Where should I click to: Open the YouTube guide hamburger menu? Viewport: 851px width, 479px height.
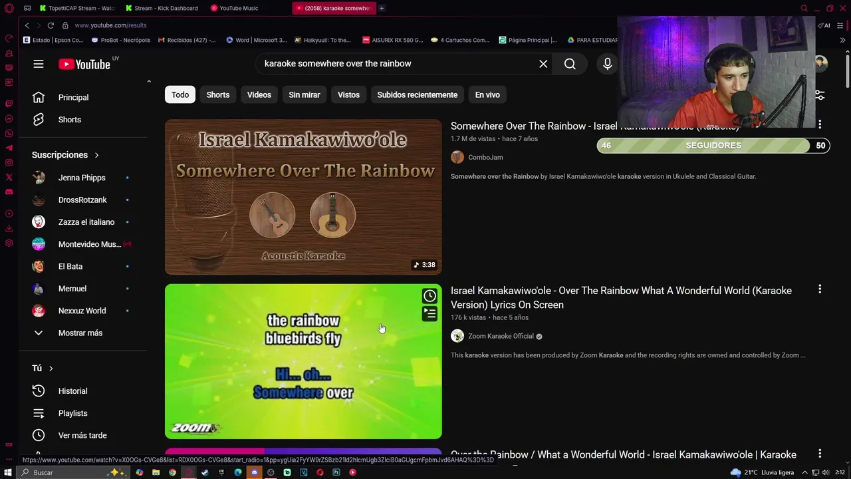pos(39,64)
